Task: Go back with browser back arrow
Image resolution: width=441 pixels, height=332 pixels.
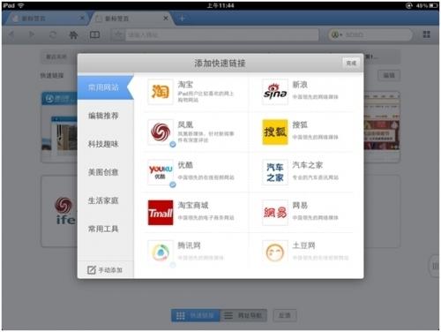Action: tap(12, 35)
